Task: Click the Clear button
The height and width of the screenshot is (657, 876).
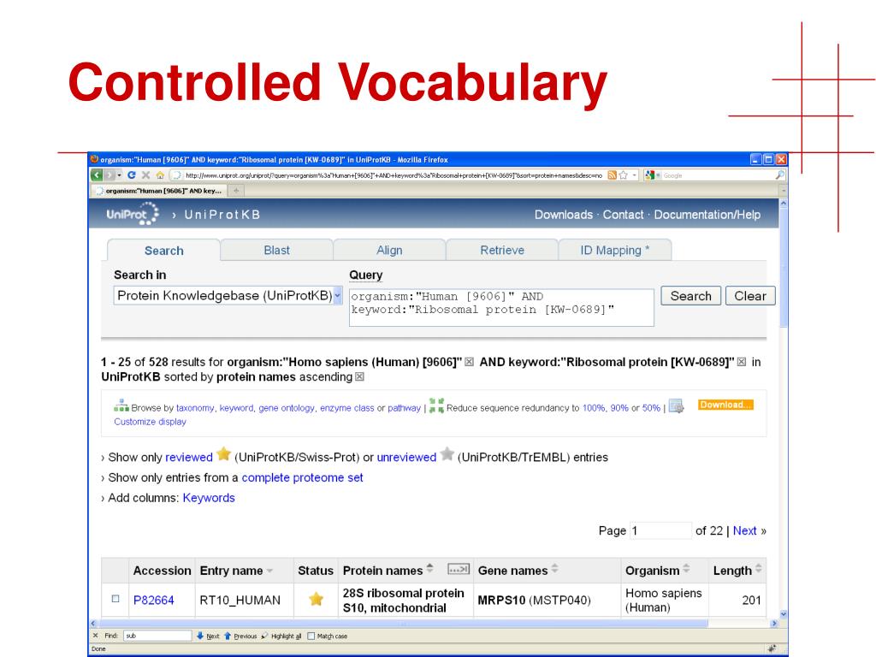Action: 750,296
